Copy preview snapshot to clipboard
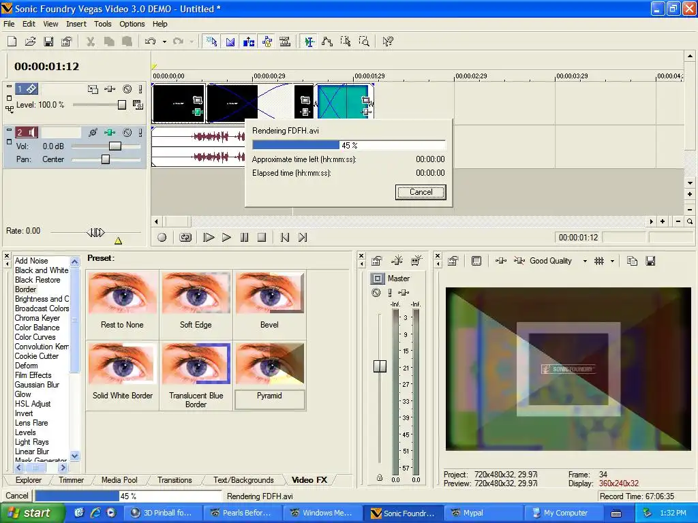698x523 pixels. (632, 261)
